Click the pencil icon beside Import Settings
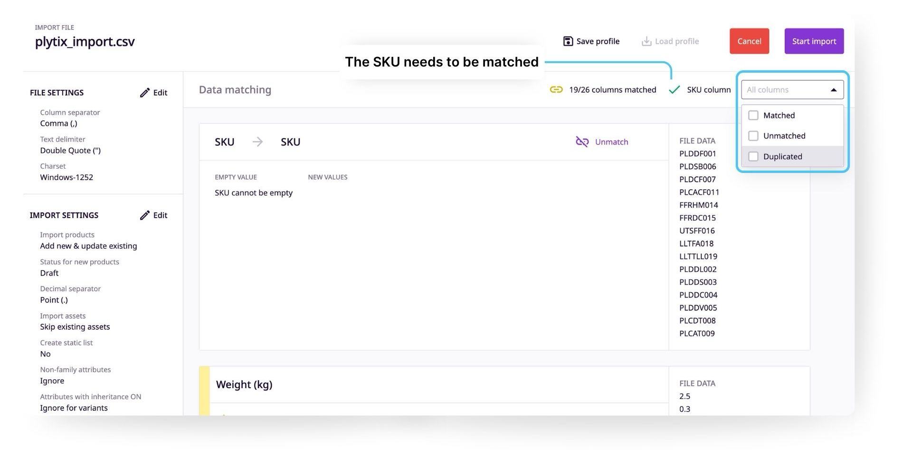The image size is (912, 450). coord(145,215)
